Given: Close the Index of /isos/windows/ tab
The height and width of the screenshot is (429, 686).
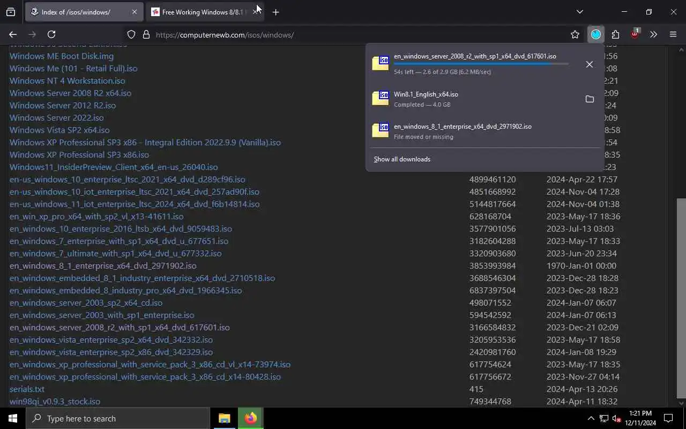Looking at the screenshot, I should click(x=134, y=12).
